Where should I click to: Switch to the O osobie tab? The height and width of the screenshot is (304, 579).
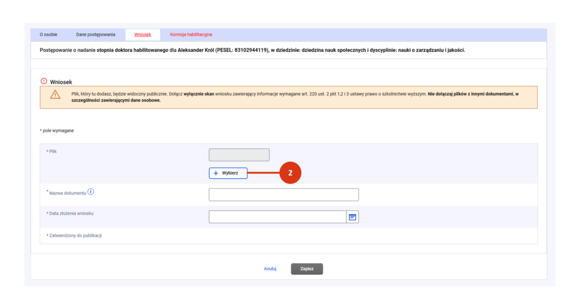[x=48, y=34]
